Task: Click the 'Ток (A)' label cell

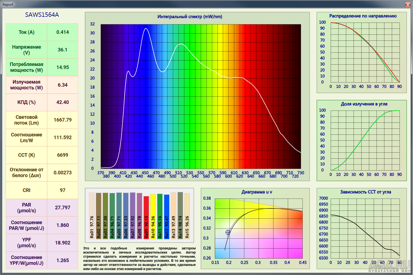Action: pos(27,32)
